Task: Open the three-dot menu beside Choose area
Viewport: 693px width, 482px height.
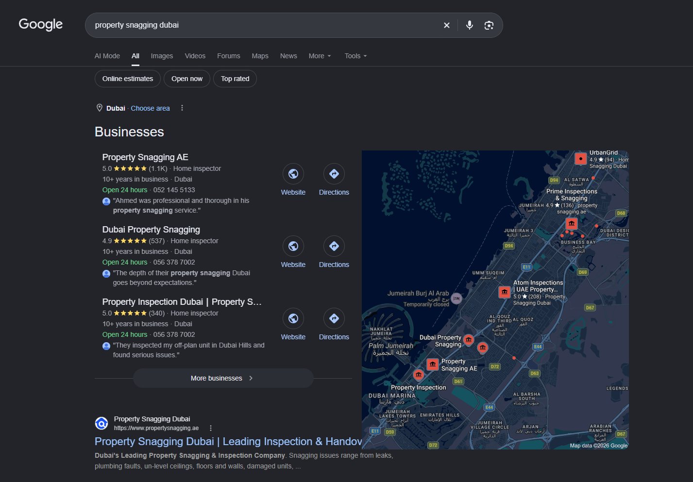Action: [x=182, y=108]
